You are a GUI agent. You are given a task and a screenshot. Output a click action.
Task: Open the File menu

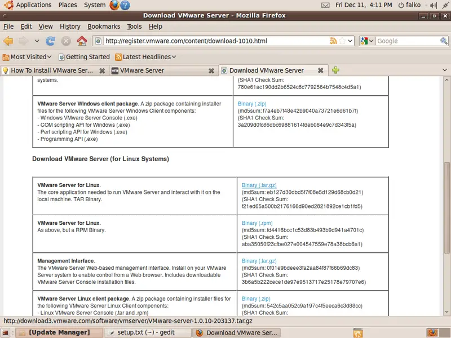click(x=8, y=26)
